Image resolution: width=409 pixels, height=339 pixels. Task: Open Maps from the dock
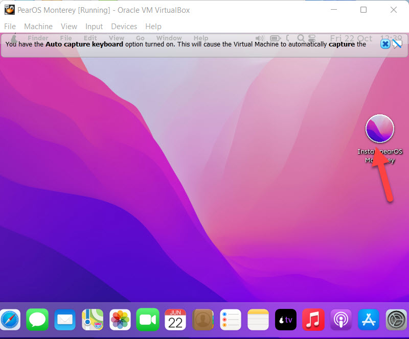point(93,320)
